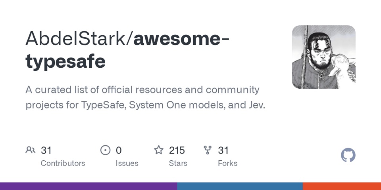Click the orange language bar segment

[342, 186]
